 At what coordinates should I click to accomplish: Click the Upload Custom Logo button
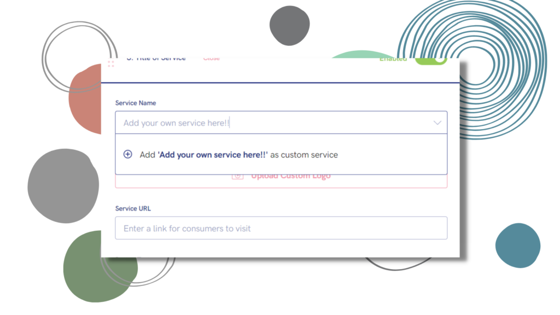281,181
